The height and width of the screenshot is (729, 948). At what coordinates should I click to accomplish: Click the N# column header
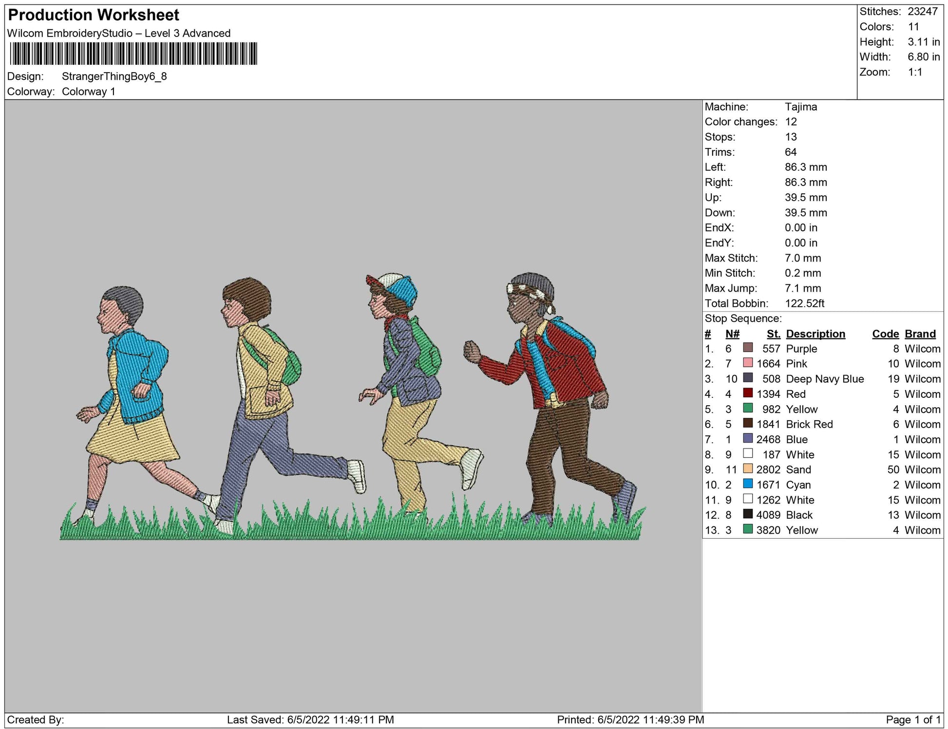tap(732, 334)
